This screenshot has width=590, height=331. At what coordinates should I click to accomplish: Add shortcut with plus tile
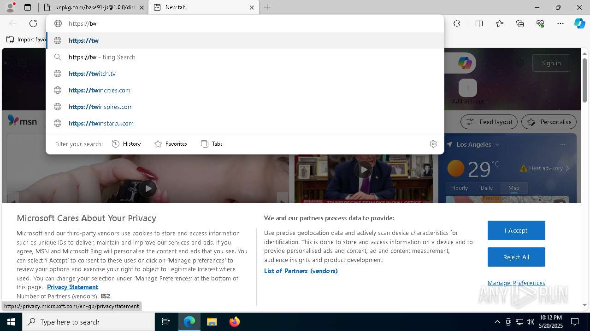(x=468, y=88)
